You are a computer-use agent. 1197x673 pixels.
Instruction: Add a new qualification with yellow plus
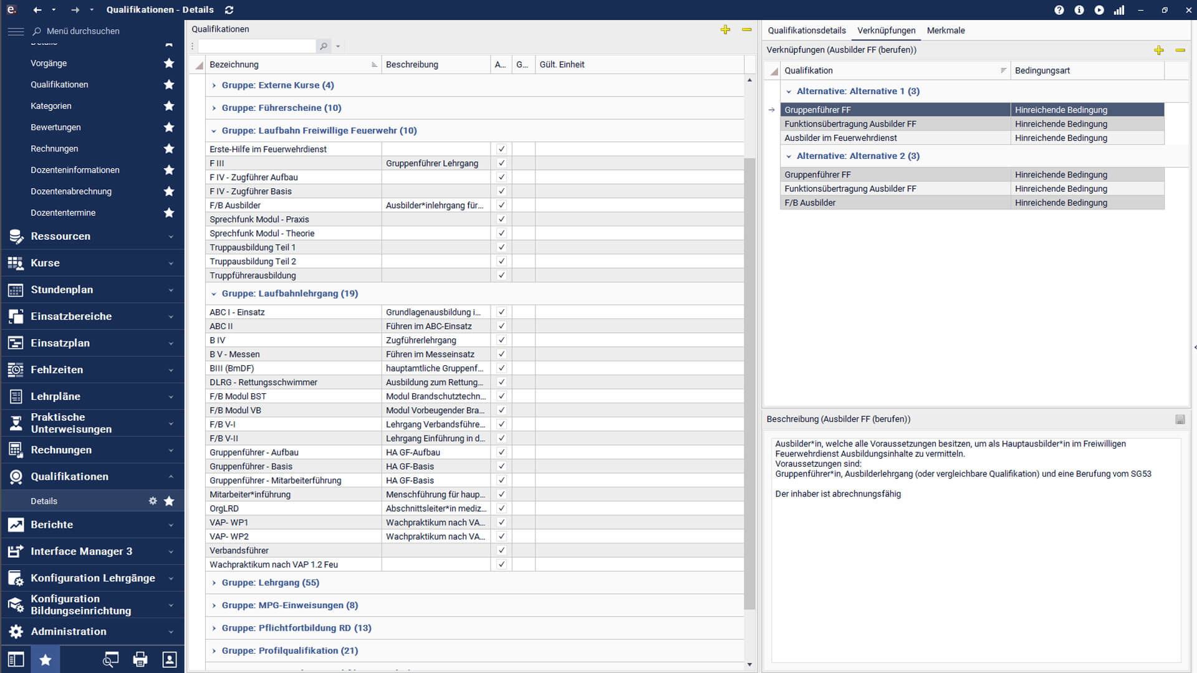point(725,29)
